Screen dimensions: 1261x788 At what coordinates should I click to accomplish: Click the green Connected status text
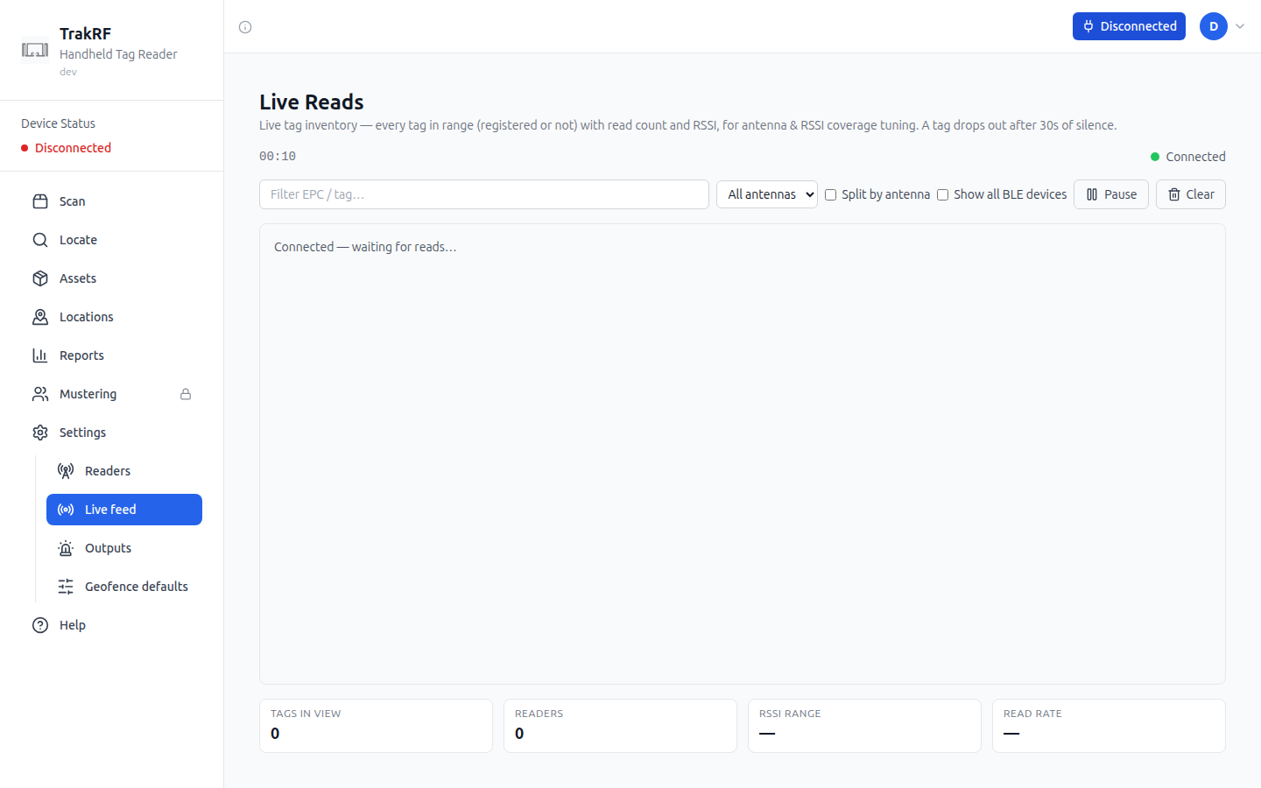[1195, 157]
